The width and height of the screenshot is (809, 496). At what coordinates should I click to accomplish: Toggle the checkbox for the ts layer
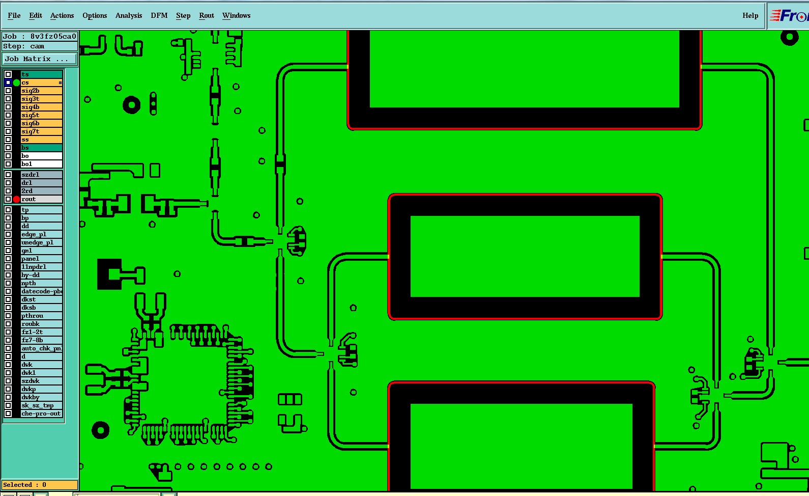coord(8,74)
